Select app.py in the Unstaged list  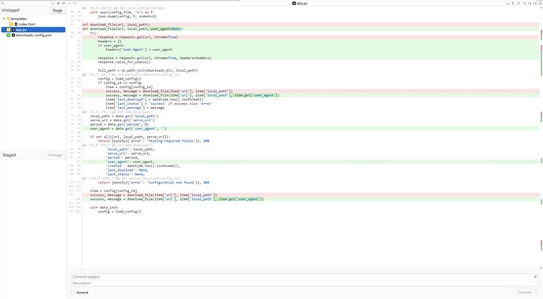(x=33, y=30)
